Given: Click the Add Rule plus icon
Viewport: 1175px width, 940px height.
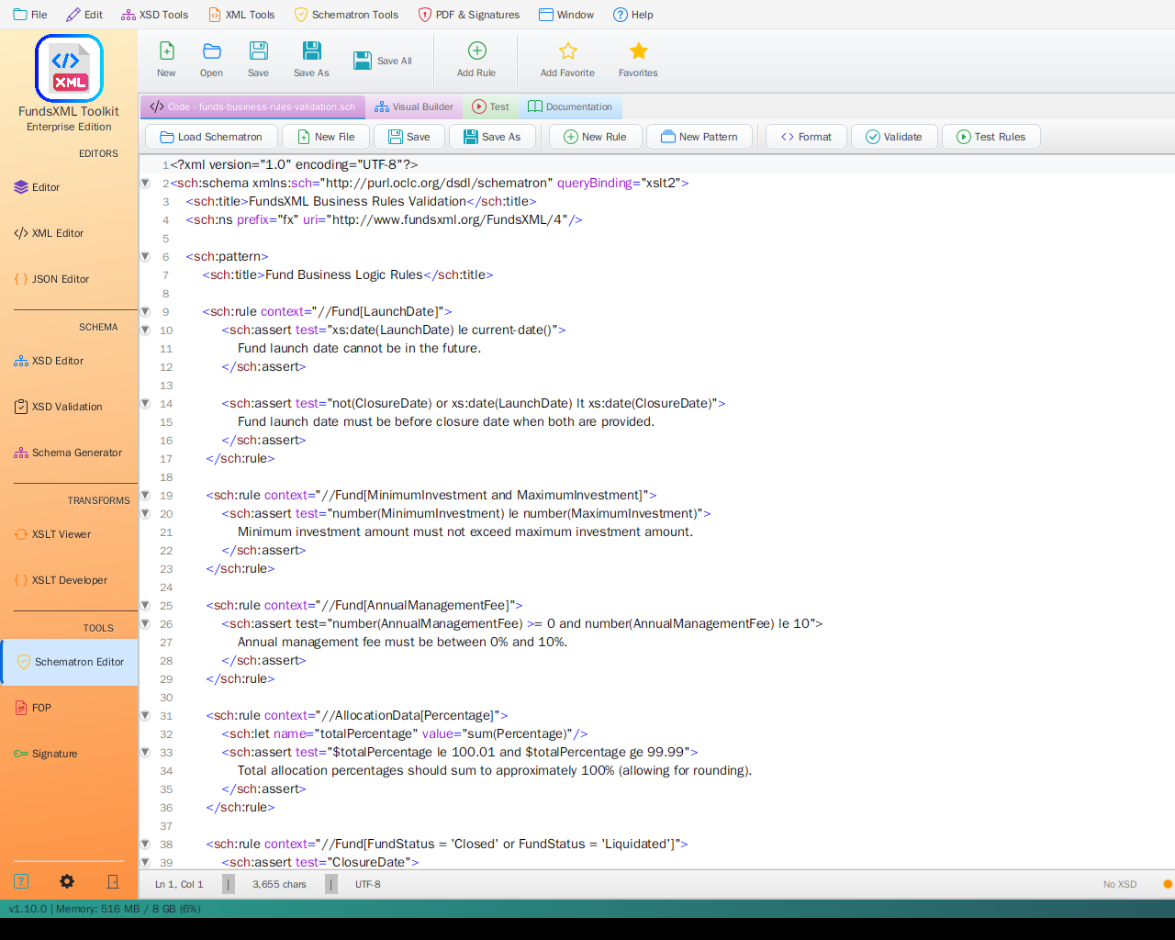Looking at the screenshot, I should [476, 50].
